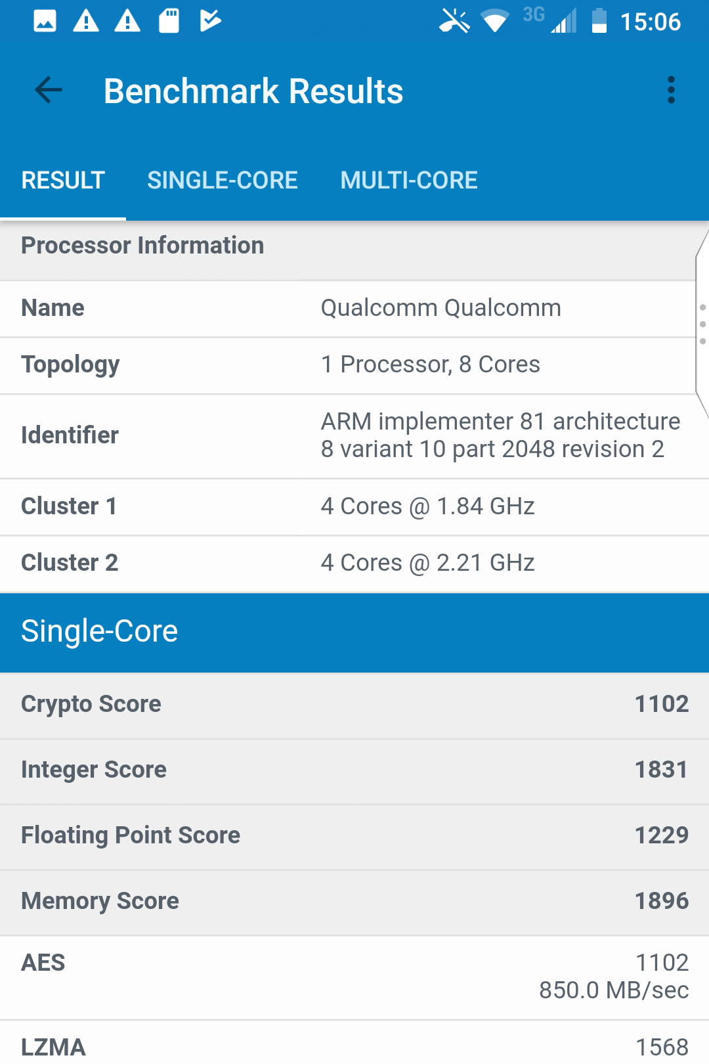Screen dimensions: 709x1064
Task: Tap the AES result row
Action: (x=354, y=977)
